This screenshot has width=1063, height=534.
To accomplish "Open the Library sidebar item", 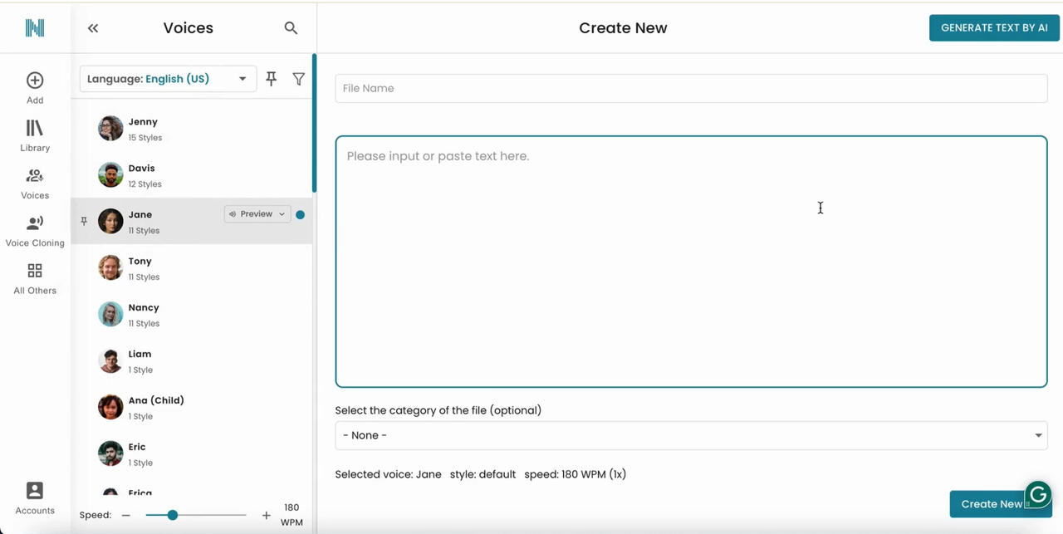I will click(x=35, y=136).
